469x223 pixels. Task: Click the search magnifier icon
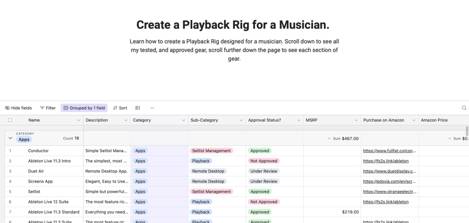pos(464,108)
